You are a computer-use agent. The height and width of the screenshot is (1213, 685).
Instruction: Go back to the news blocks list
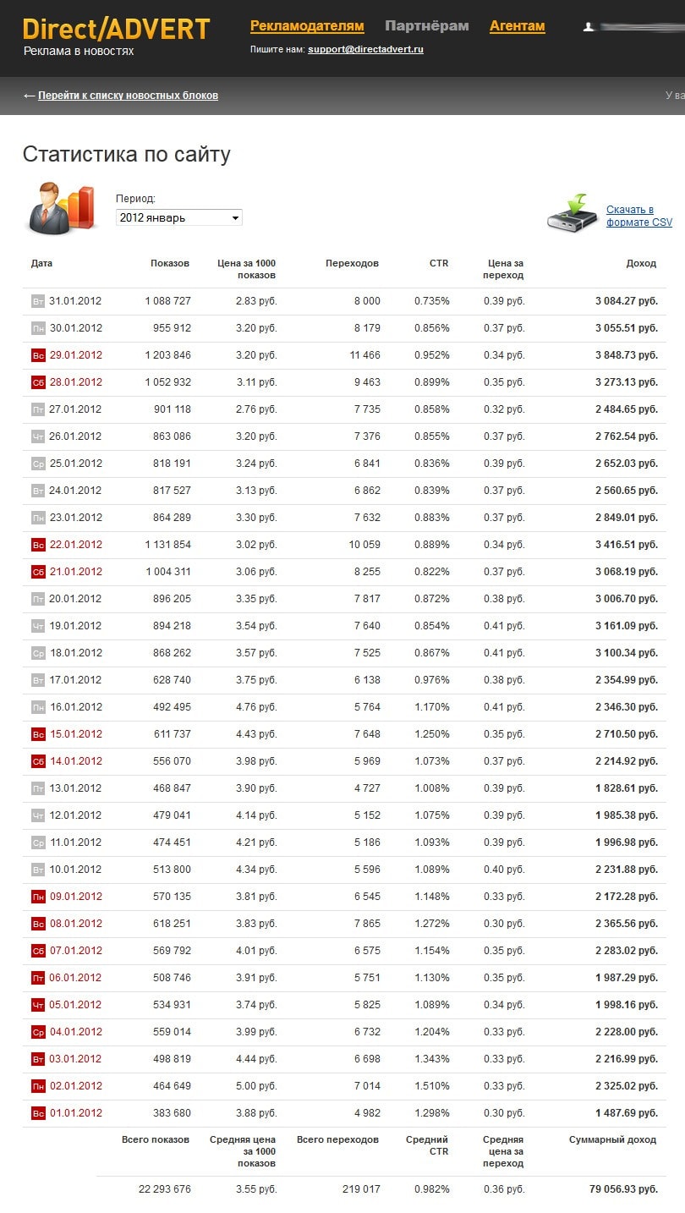coord(128,96)
